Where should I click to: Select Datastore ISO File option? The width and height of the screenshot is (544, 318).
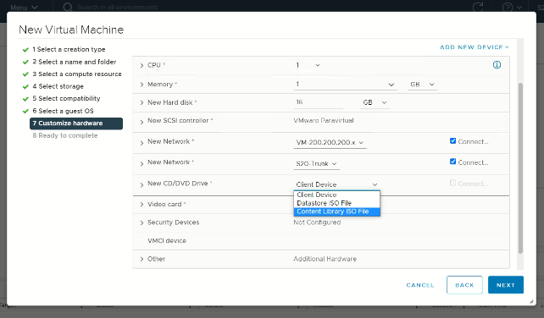coord(336,203)
